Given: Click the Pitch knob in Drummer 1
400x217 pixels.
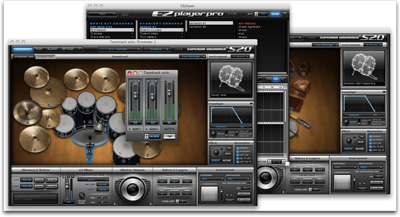Looking at the screenshot, I should coord(216,152).
